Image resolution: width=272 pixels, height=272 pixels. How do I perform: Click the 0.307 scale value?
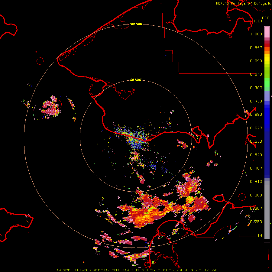[256, 209]
